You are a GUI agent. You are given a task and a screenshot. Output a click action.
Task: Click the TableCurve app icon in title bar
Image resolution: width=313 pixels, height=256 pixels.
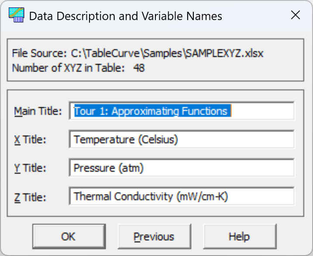(x=16, y=15)
